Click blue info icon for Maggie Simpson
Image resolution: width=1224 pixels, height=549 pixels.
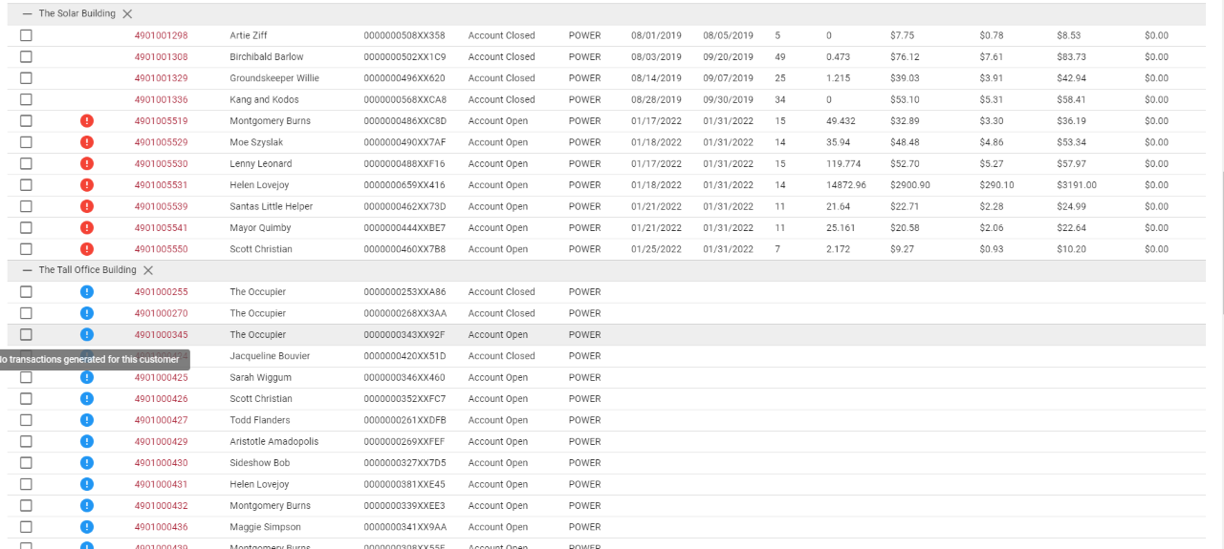point(87,527)
